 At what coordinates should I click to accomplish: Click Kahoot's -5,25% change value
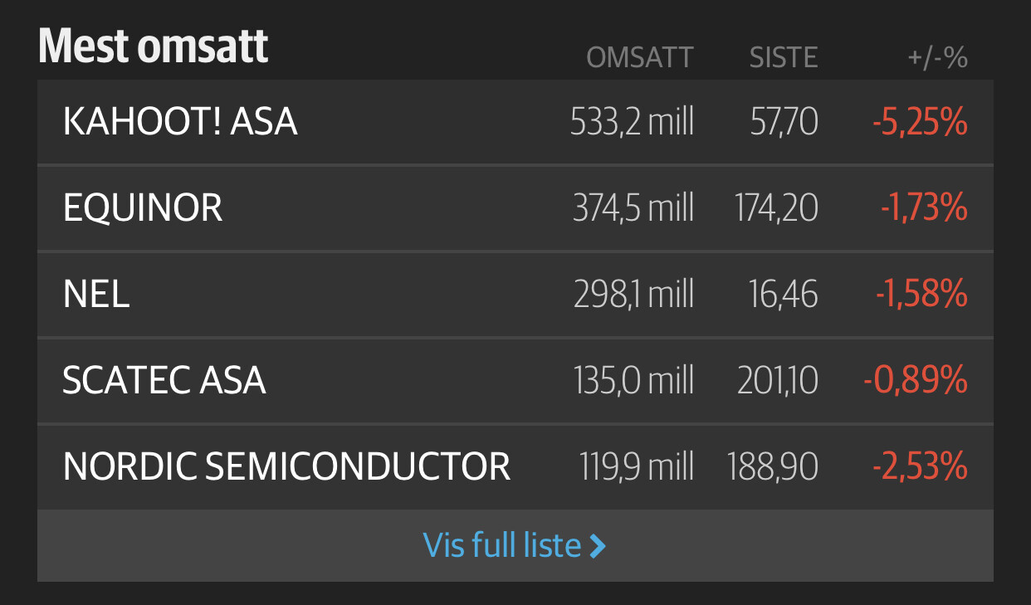[920, 123]
